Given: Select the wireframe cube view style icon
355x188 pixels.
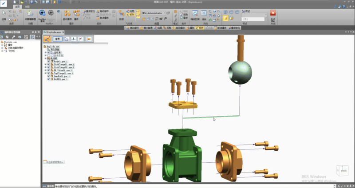Looking at the screenshot, I should tap(226, 12).
